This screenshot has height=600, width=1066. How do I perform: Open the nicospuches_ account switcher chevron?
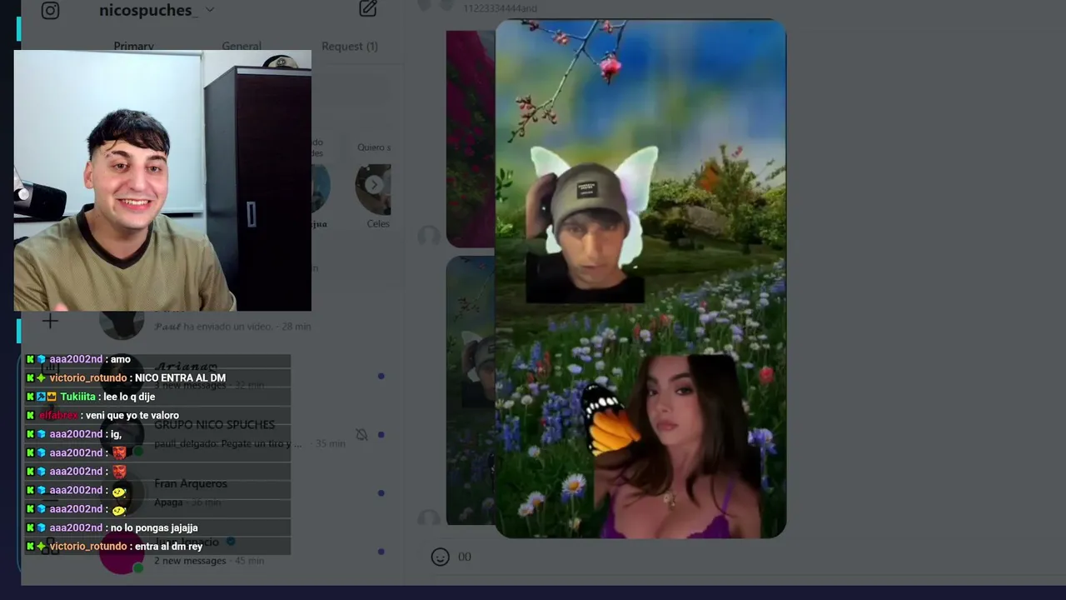[210, 10]
